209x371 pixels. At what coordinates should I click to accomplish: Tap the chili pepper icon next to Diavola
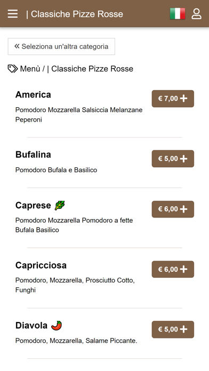click(57, 325)
